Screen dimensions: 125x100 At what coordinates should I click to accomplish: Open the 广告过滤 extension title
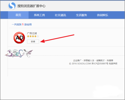pos(32,33)
